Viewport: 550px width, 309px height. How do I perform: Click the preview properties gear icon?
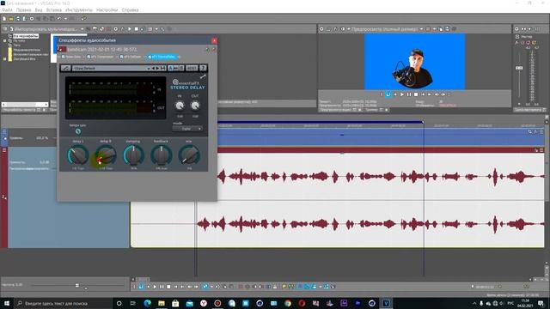(321, 29)
